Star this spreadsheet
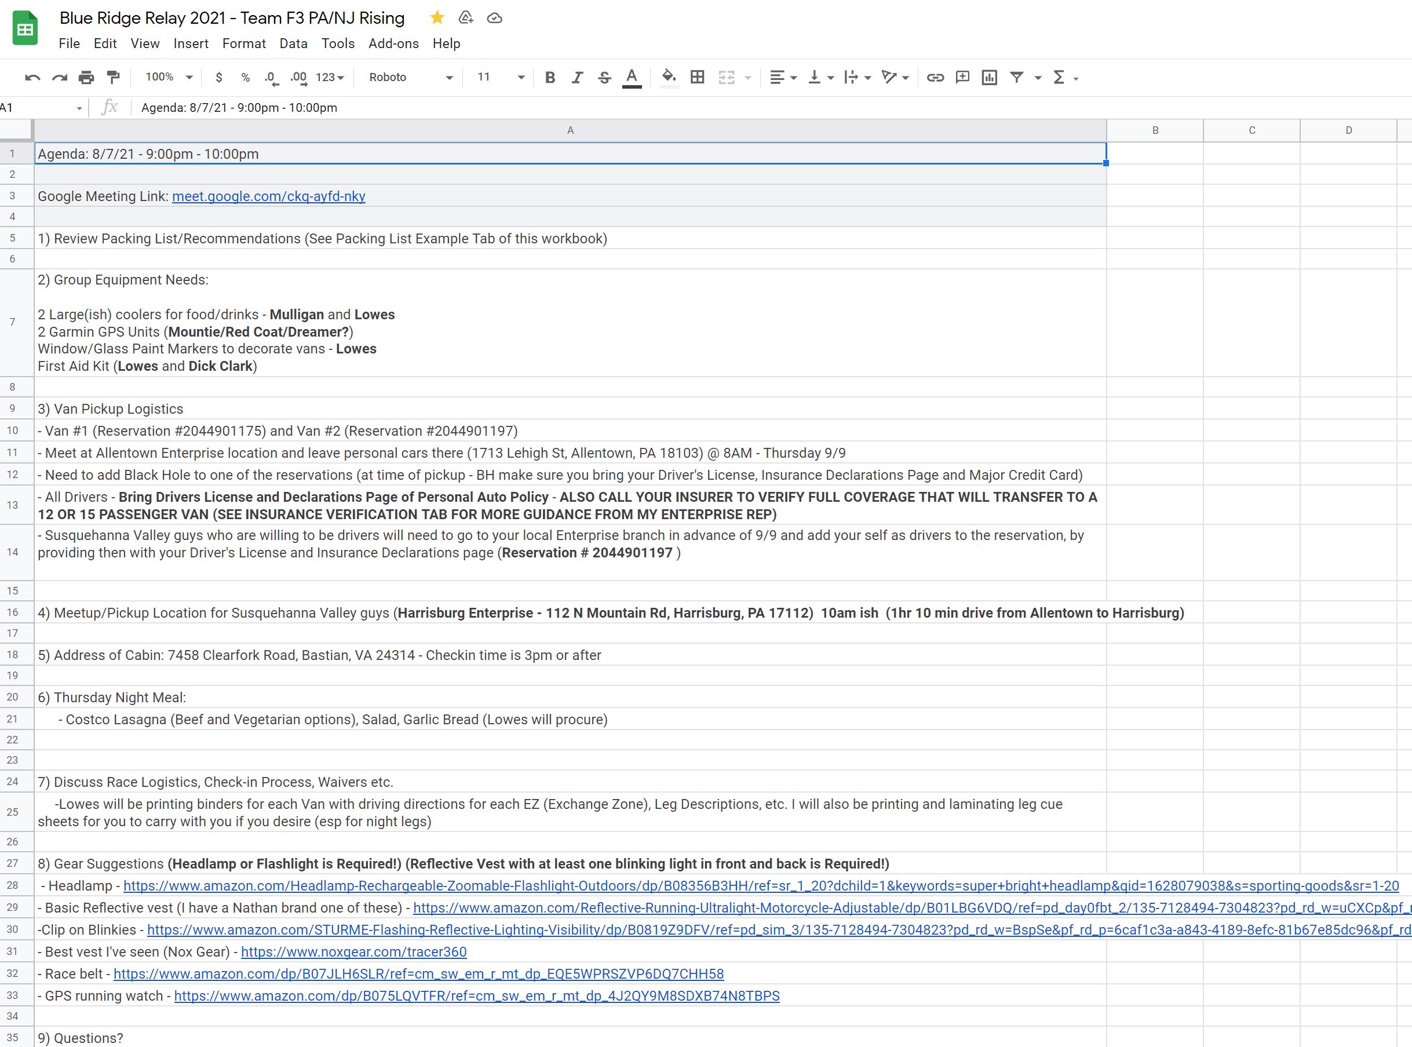 click(x=437, y=18)
